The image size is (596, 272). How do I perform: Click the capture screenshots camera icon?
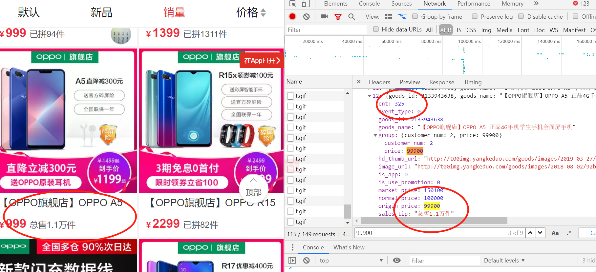pos(325,16)
